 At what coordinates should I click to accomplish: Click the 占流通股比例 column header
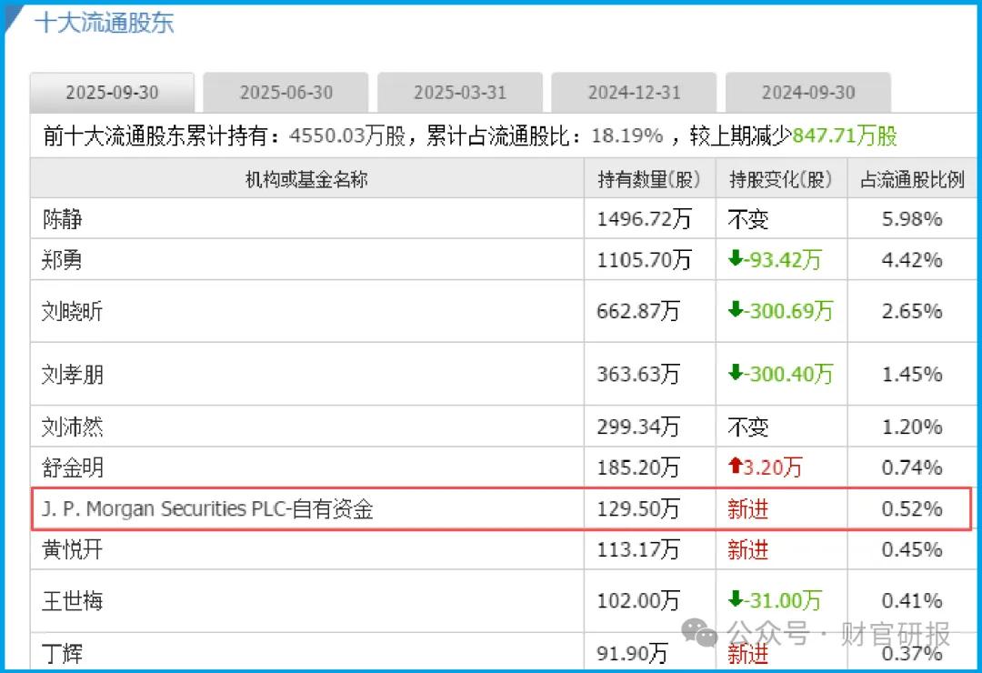click(x=912, y=179)
